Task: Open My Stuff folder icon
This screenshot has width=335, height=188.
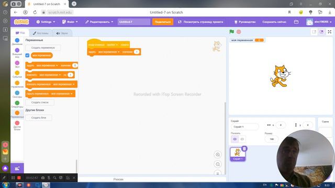Action: (x=296, y=22)
